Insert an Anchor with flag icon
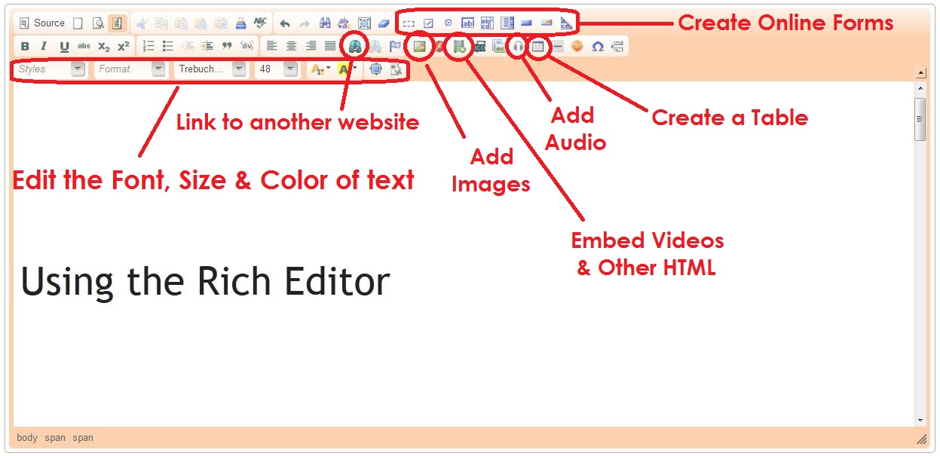Screen dimensions: 940x456 [394, 46]
